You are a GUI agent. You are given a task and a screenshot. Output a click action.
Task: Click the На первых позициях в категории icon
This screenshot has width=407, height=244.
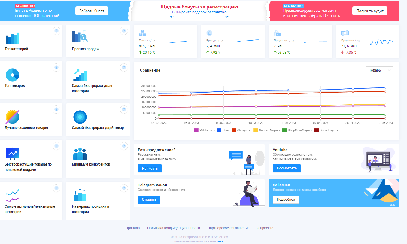point(80,195)
